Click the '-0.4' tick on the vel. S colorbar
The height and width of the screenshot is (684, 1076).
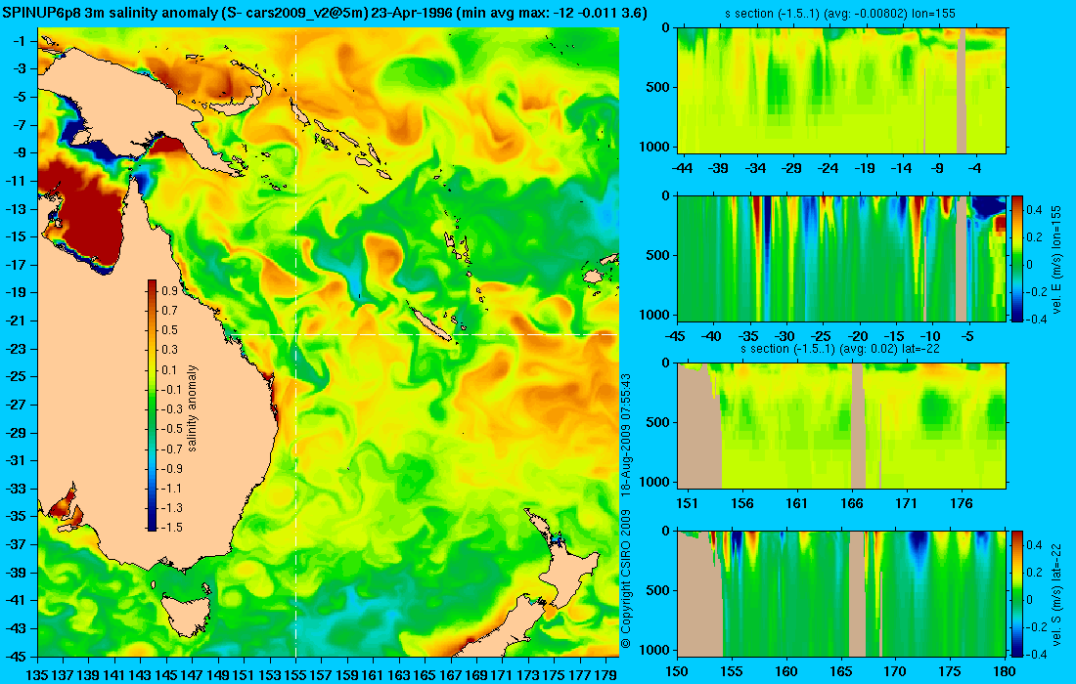(x=1034, y=654)
